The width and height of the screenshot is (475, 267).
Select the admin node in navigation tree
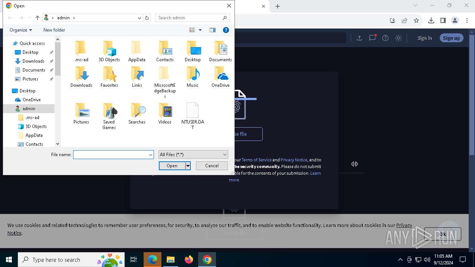(29, 109)
